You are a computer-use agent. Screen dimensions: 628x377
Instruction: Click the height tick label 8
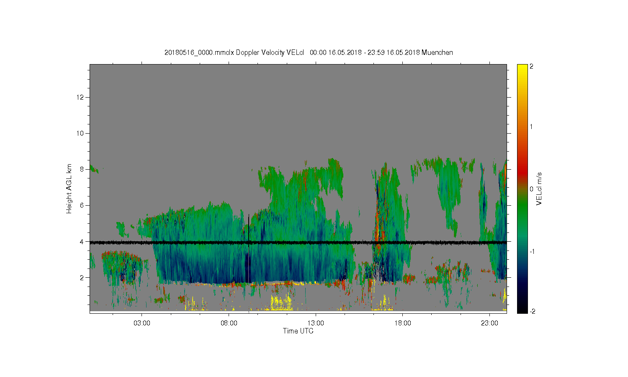82,169
